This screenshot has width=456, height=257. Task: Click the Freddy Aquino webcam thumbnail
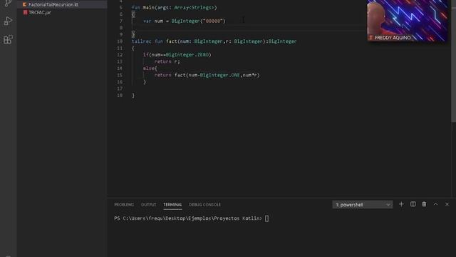click(x=407, y=21)
